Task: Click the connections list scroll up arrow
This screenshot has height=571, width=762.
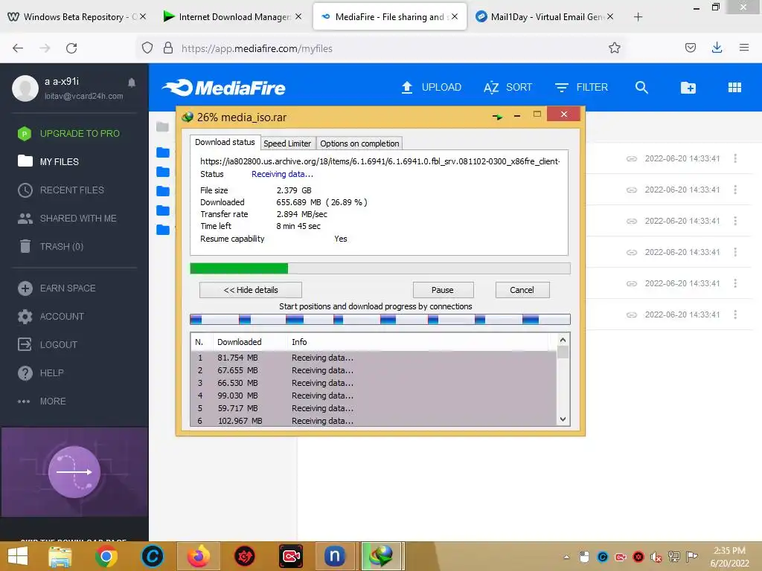Action: (563, 340)
